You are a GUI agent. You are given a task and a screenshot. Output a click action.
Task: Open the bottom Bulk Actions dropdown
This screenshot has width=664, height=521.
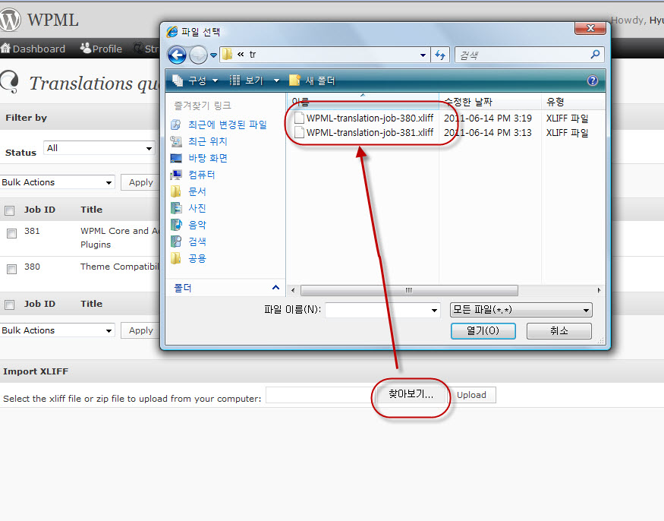(57, 330)
